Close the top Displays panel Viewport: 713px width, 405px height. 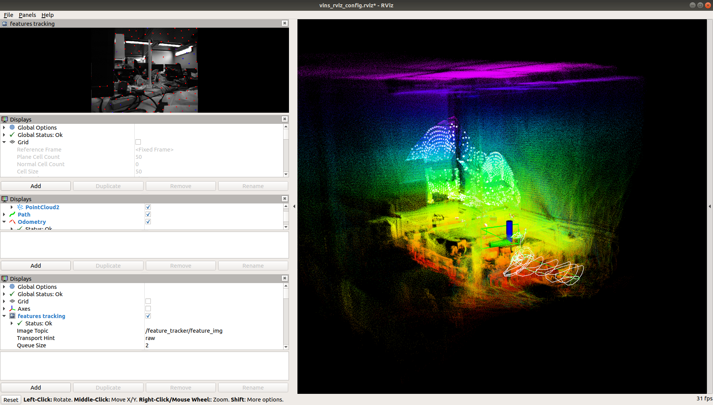click(285, 119)
